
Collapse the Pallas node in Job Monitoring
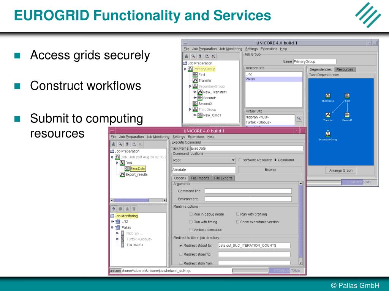[x=112, y=227]
